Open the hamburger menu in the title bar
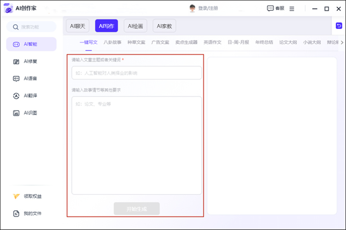 [x=292, y=9]
